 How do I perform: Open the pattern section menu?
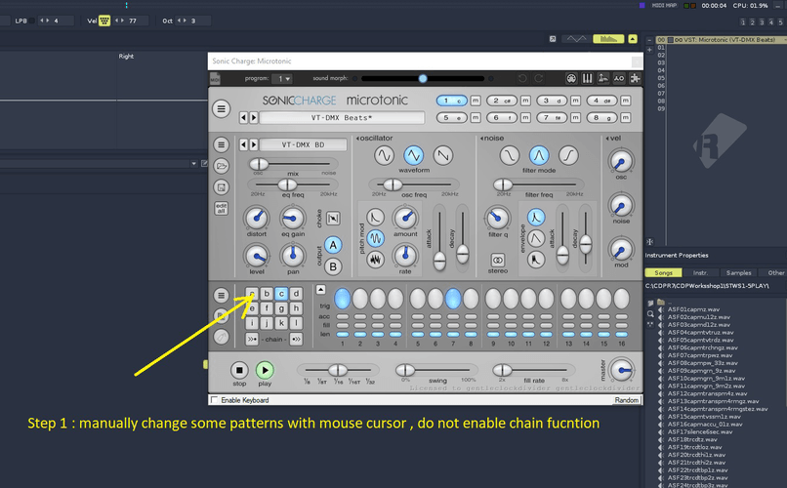click(221, 296)
